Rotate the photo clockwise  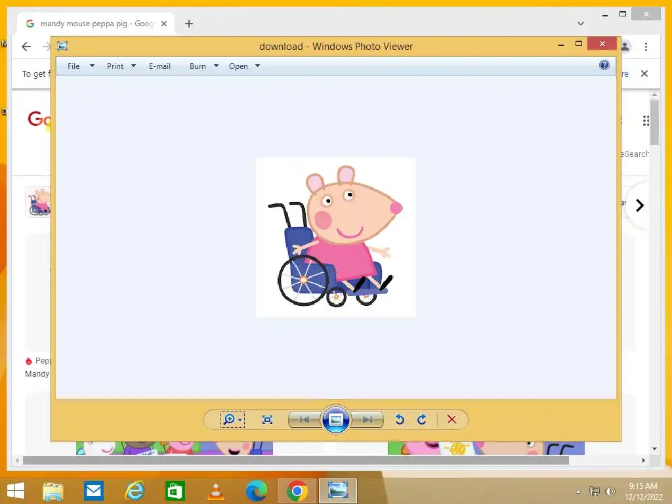point(422,419)
